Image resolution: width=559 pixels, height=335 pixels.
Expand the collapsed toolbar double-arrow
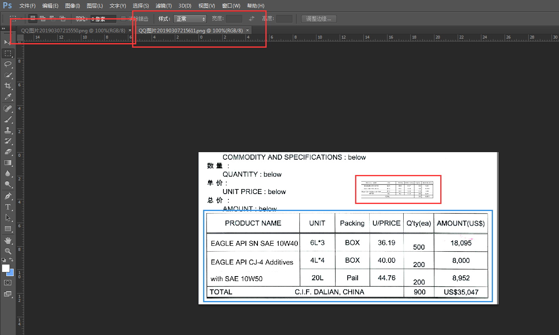[4, 28]
